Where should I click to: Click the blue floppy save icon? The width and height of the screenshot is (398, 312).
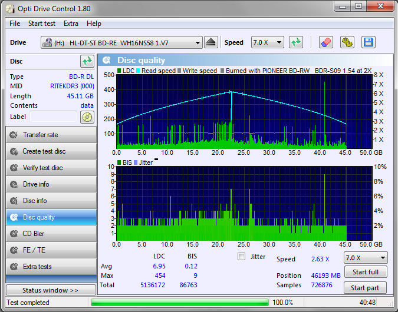pyautogui.click(x=369, y=42)
